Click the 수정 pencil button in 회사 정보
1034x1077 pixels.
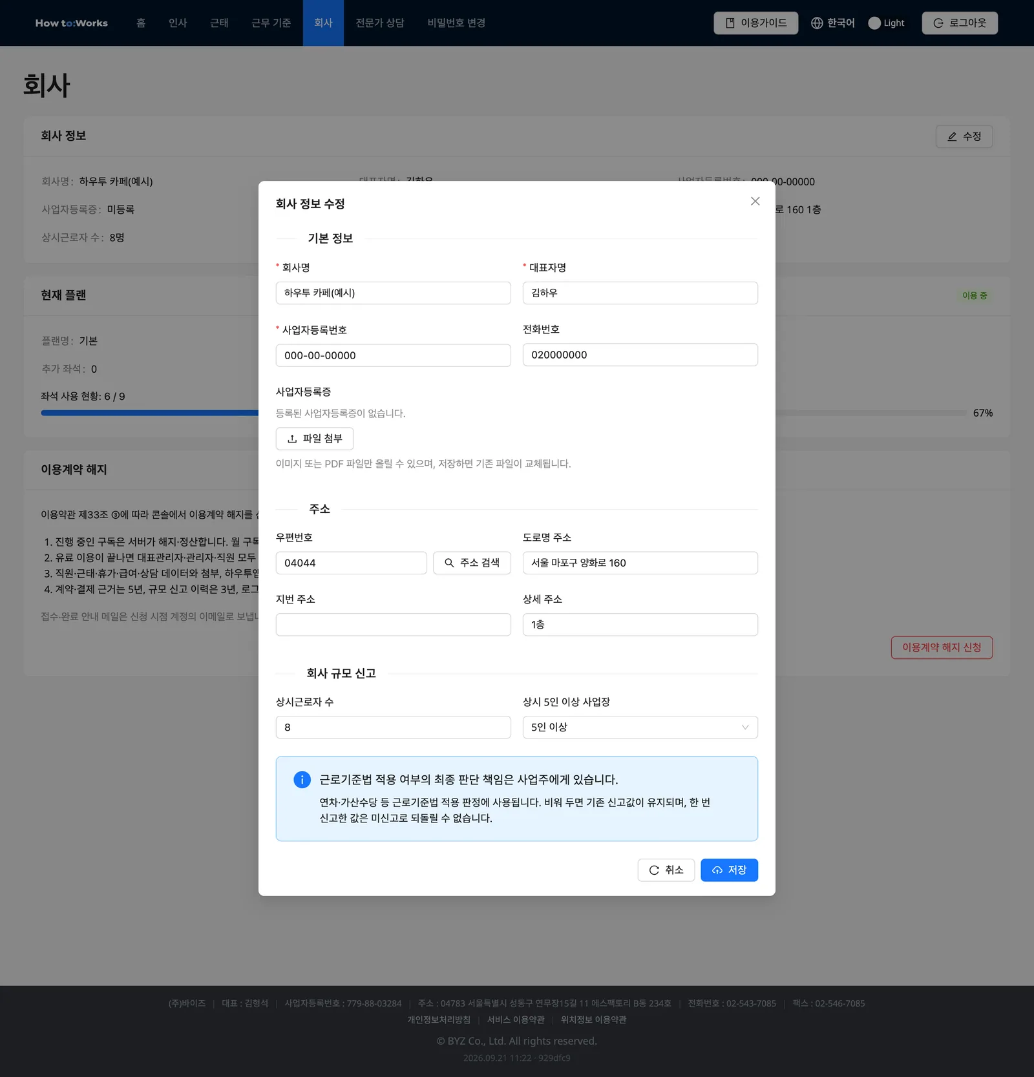point(964,136)
